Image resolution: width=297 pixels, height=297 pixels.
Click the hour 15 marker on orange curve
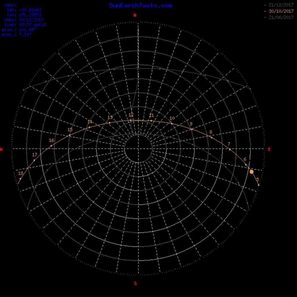pos(70,135)
